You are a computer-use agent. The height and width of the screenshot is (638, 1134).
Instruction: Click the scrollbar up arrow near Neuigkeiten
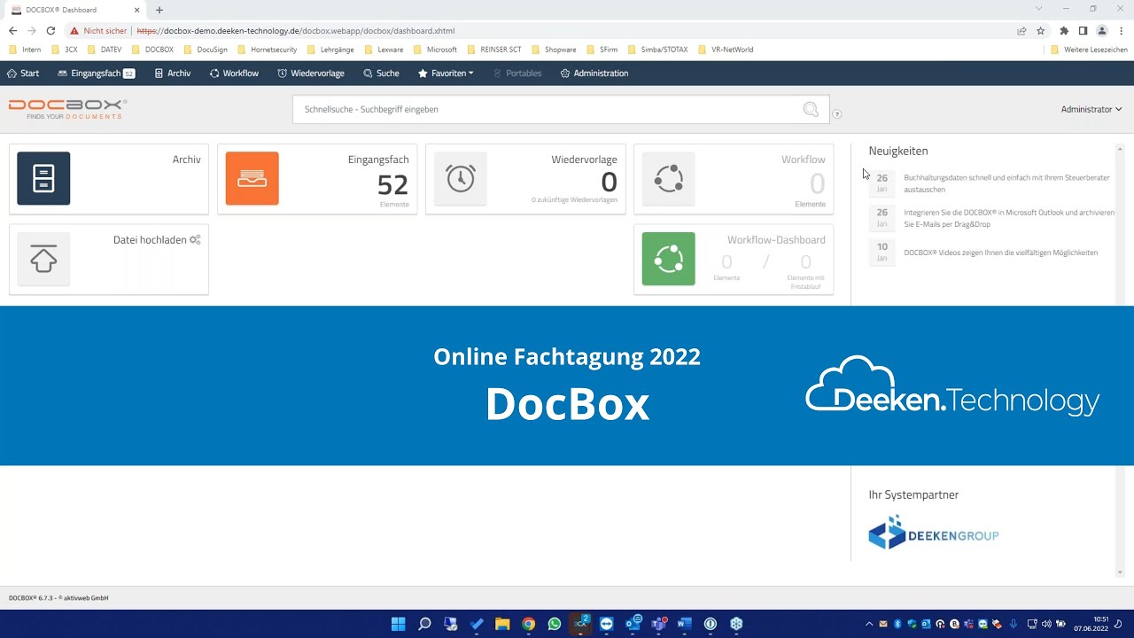tap(1120, 149)
